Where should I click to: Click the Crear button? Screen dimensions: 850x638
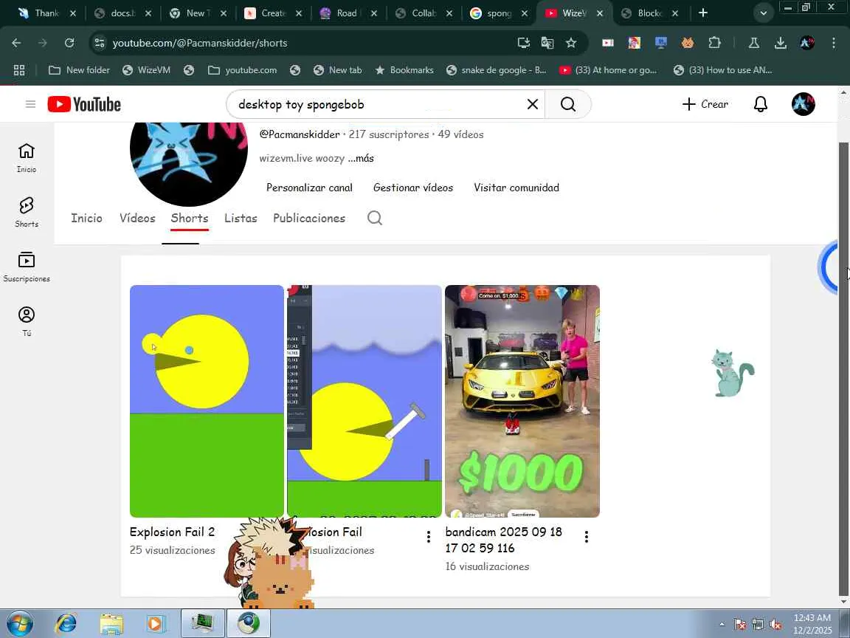coord(705,104)
